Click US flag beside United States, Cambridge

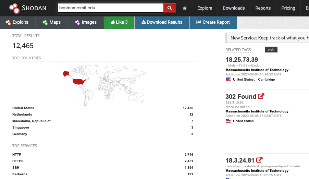[x=228, y=79]
